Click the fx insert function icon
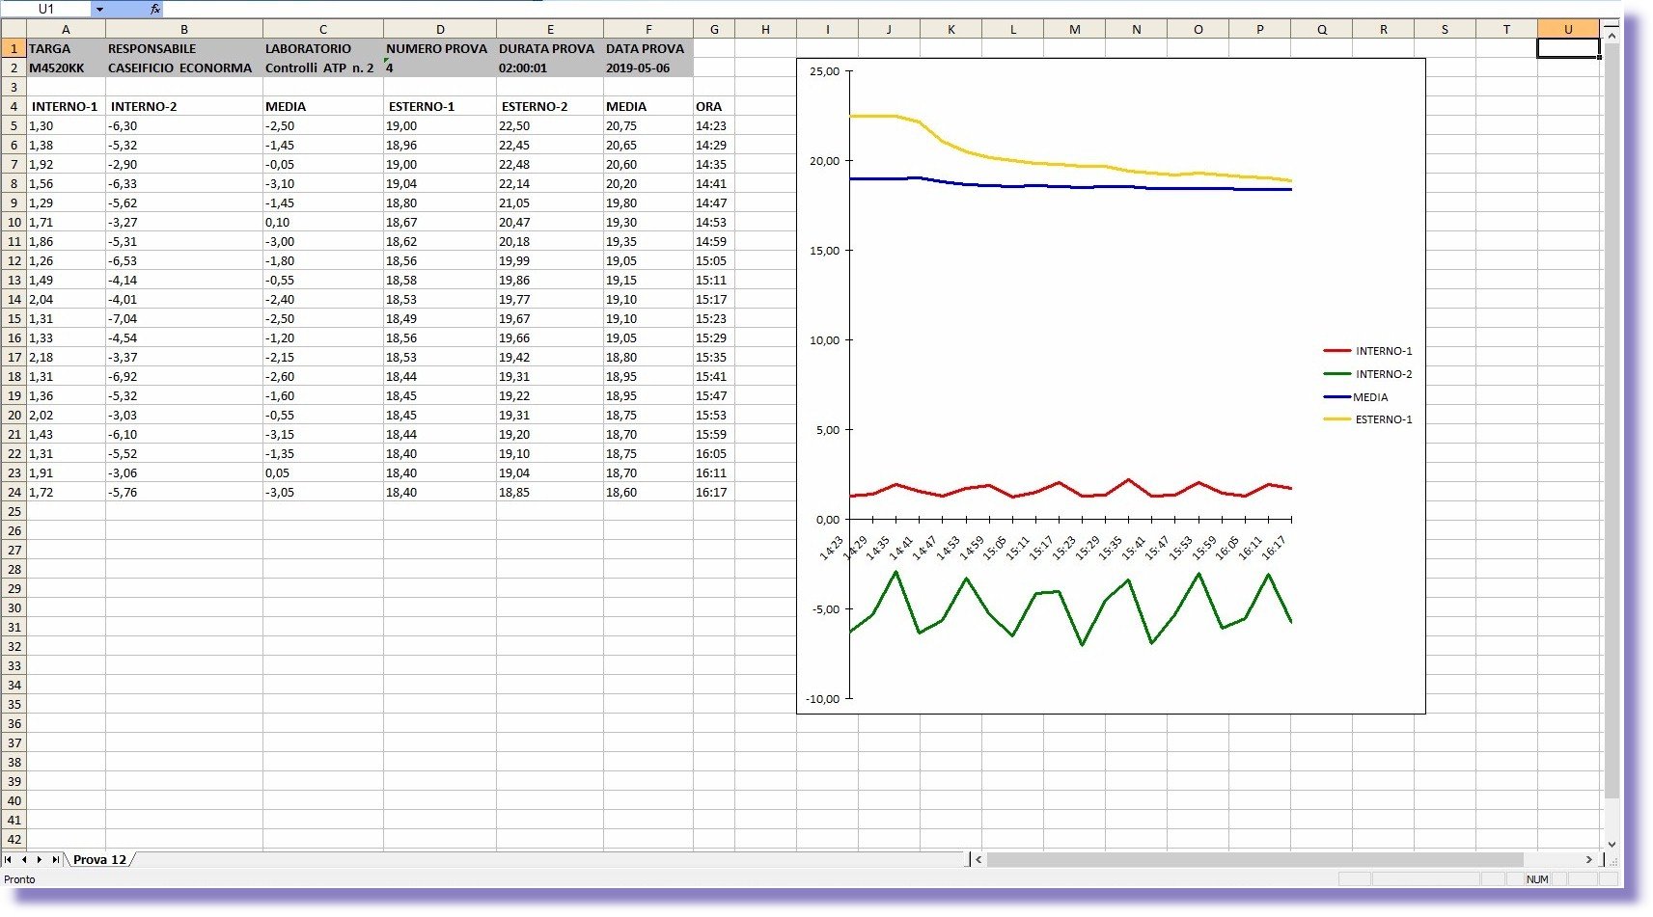This screenshot has height=917, width=1653. pos(154,9)
